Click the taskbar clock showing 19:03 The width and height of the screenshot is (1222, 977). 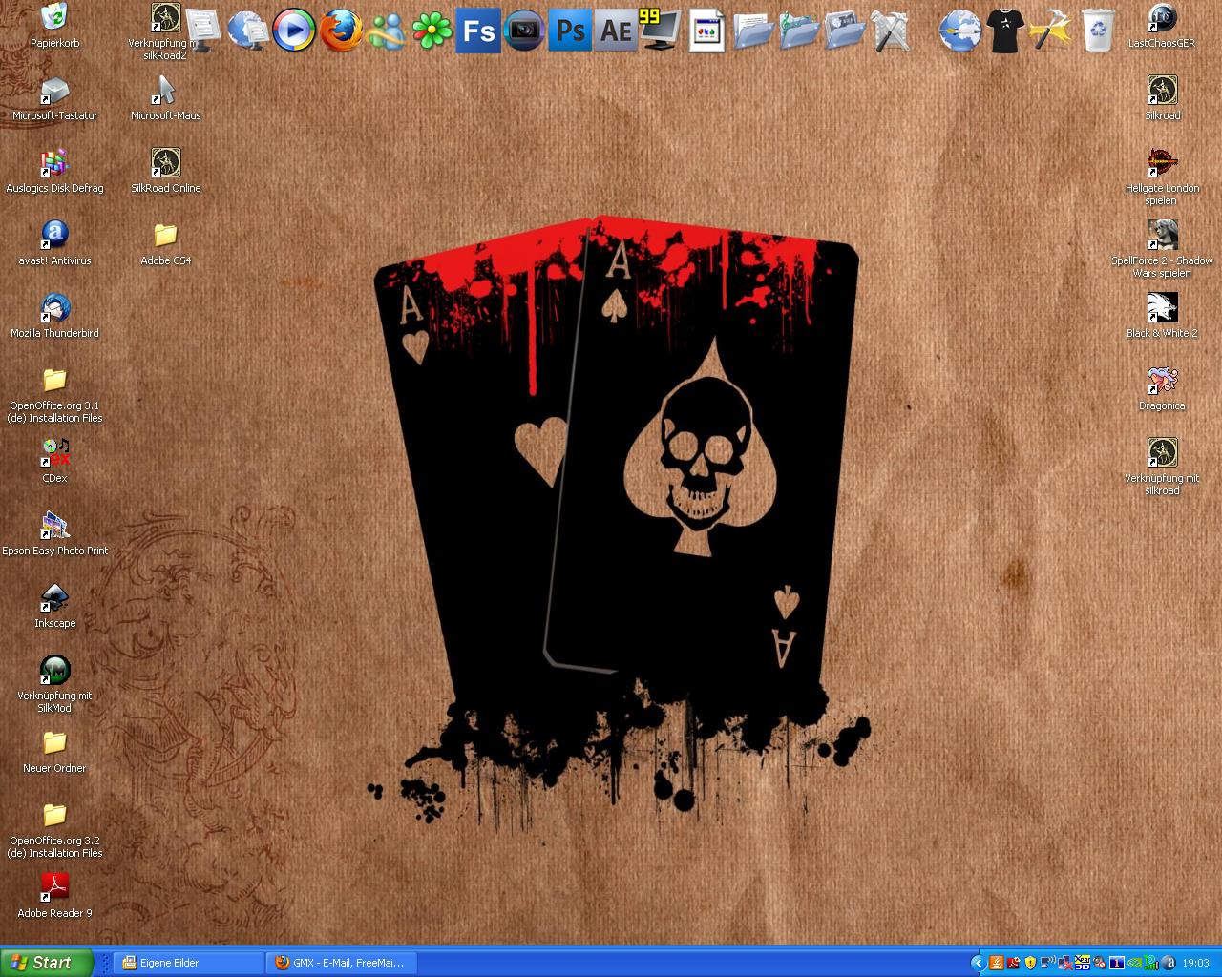pos(1195,963)
